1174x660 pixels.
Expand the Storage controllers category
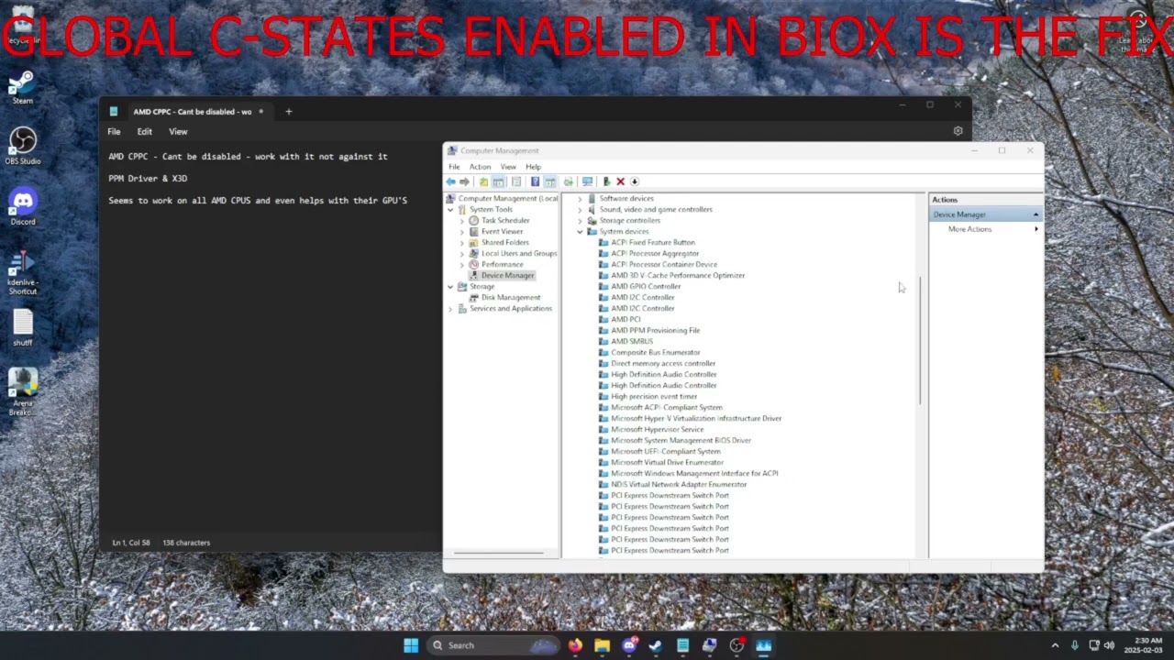click(580, 221)
